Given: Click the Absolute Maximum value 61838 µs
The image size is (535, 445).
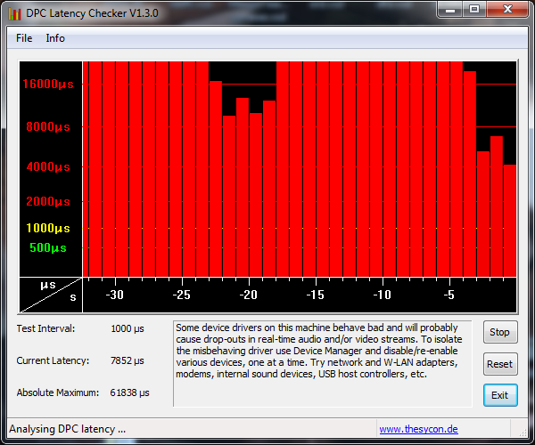Looking at the screenshot, I should 129,392.
